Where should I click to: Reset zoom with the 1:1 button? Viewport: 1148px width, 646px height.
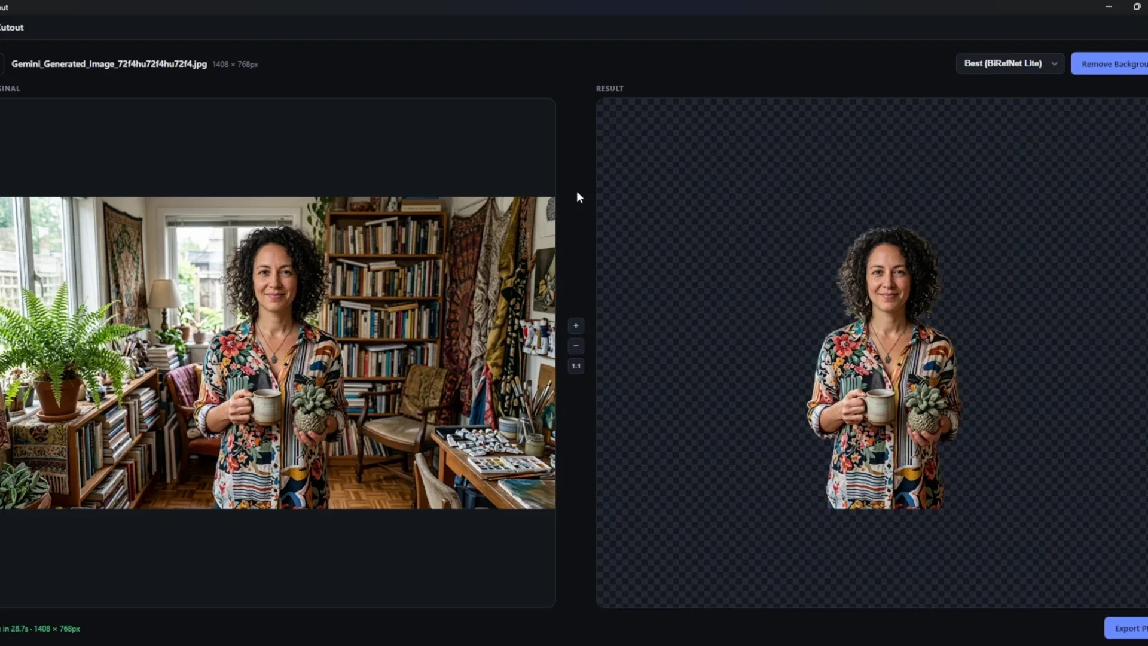576,366
